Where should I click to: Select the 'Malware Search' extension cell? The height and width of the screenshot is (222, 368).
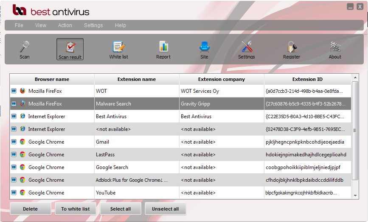pyautogui.click(x=137, y=103)
